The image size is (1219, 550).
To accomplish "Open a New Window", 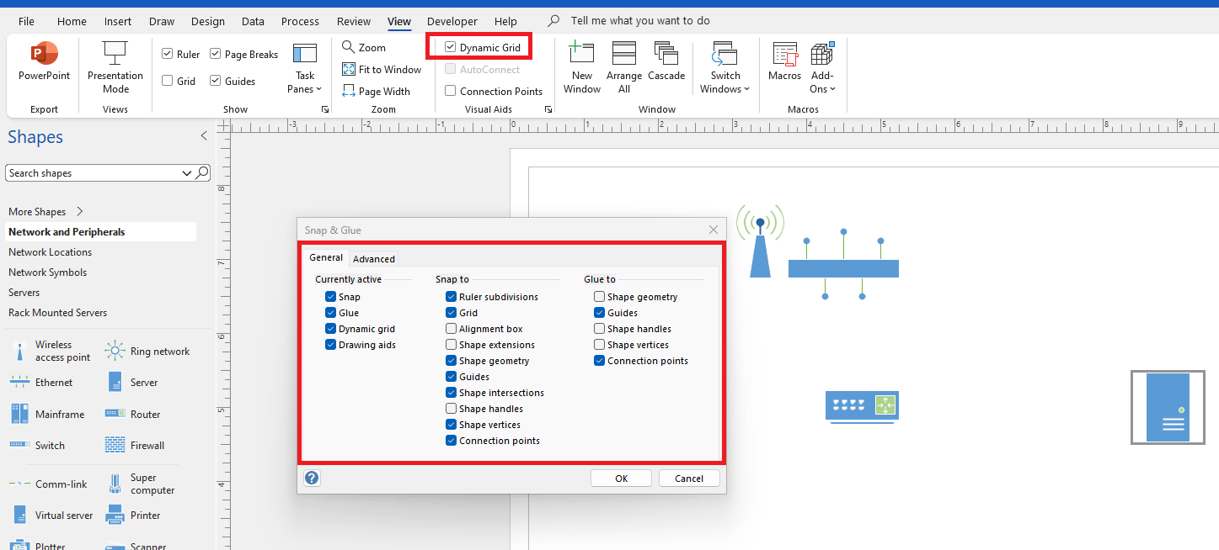I will coord(582,67).
